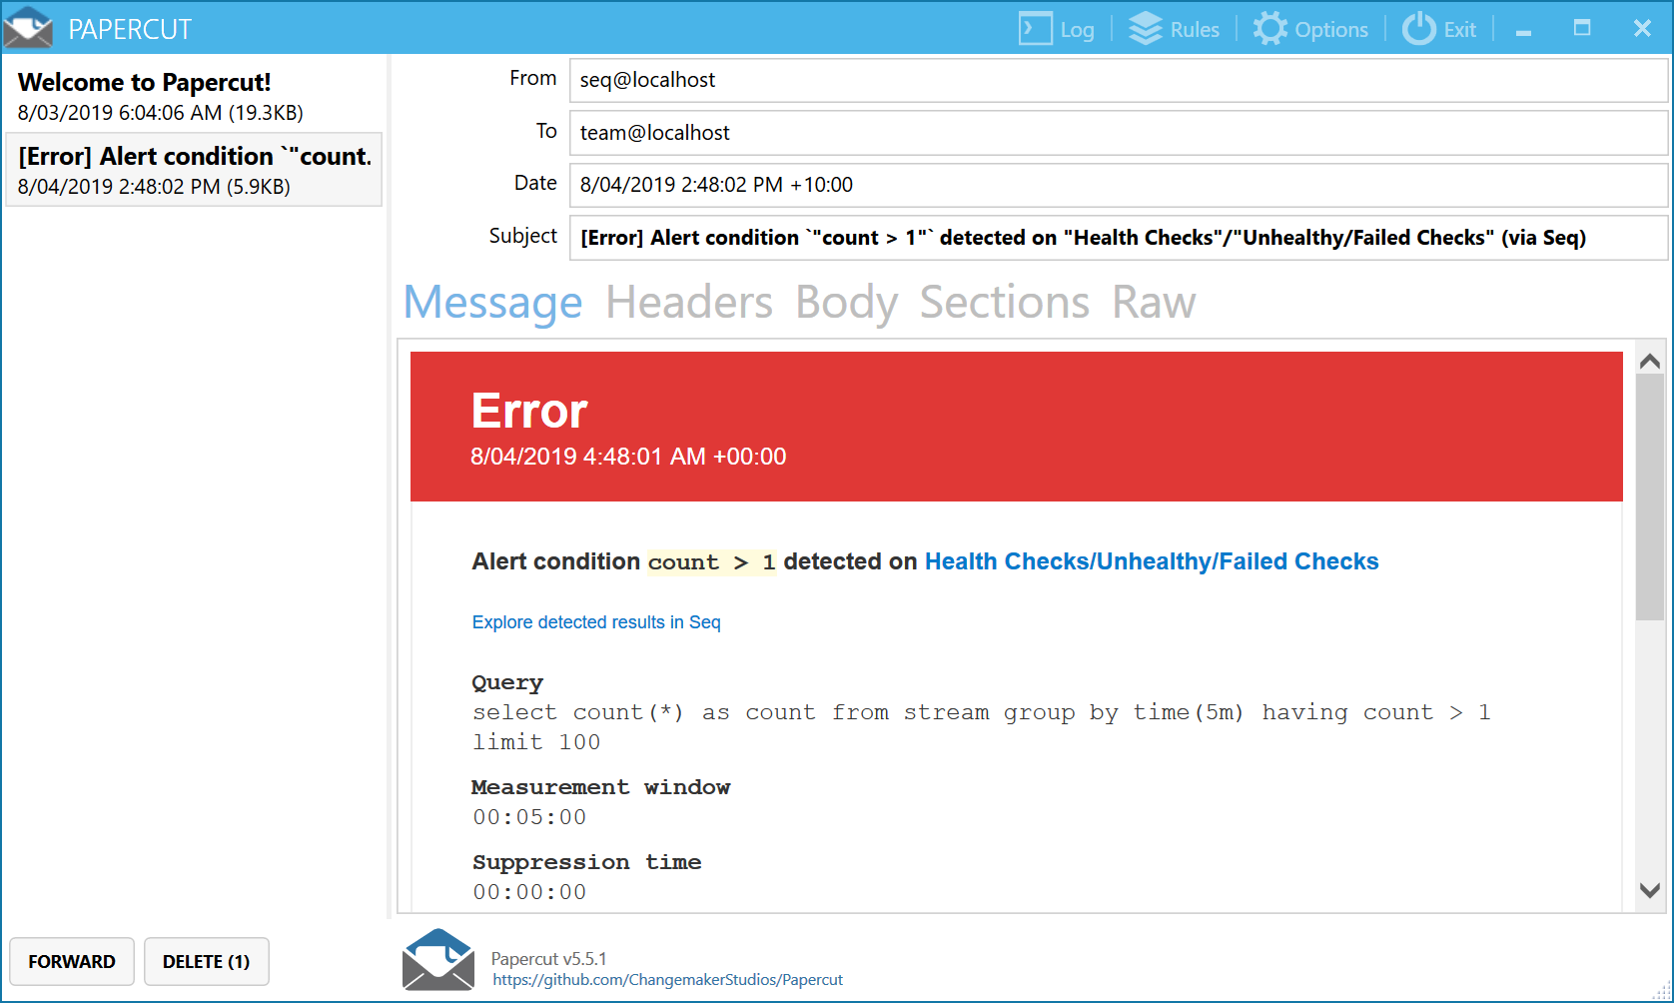This screenshot has height=1003, width=1674.
Task: Click the To field team@localhost
Action: tap(1119, 133)
